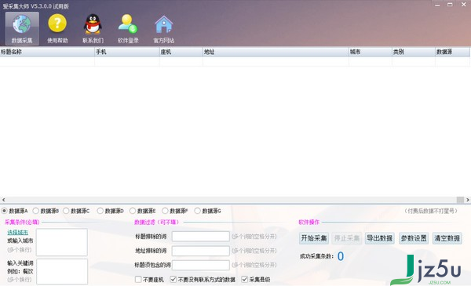The image size is (471, 286).
Task: Click the 类别 column header
Action: click(x=414, y=52)
